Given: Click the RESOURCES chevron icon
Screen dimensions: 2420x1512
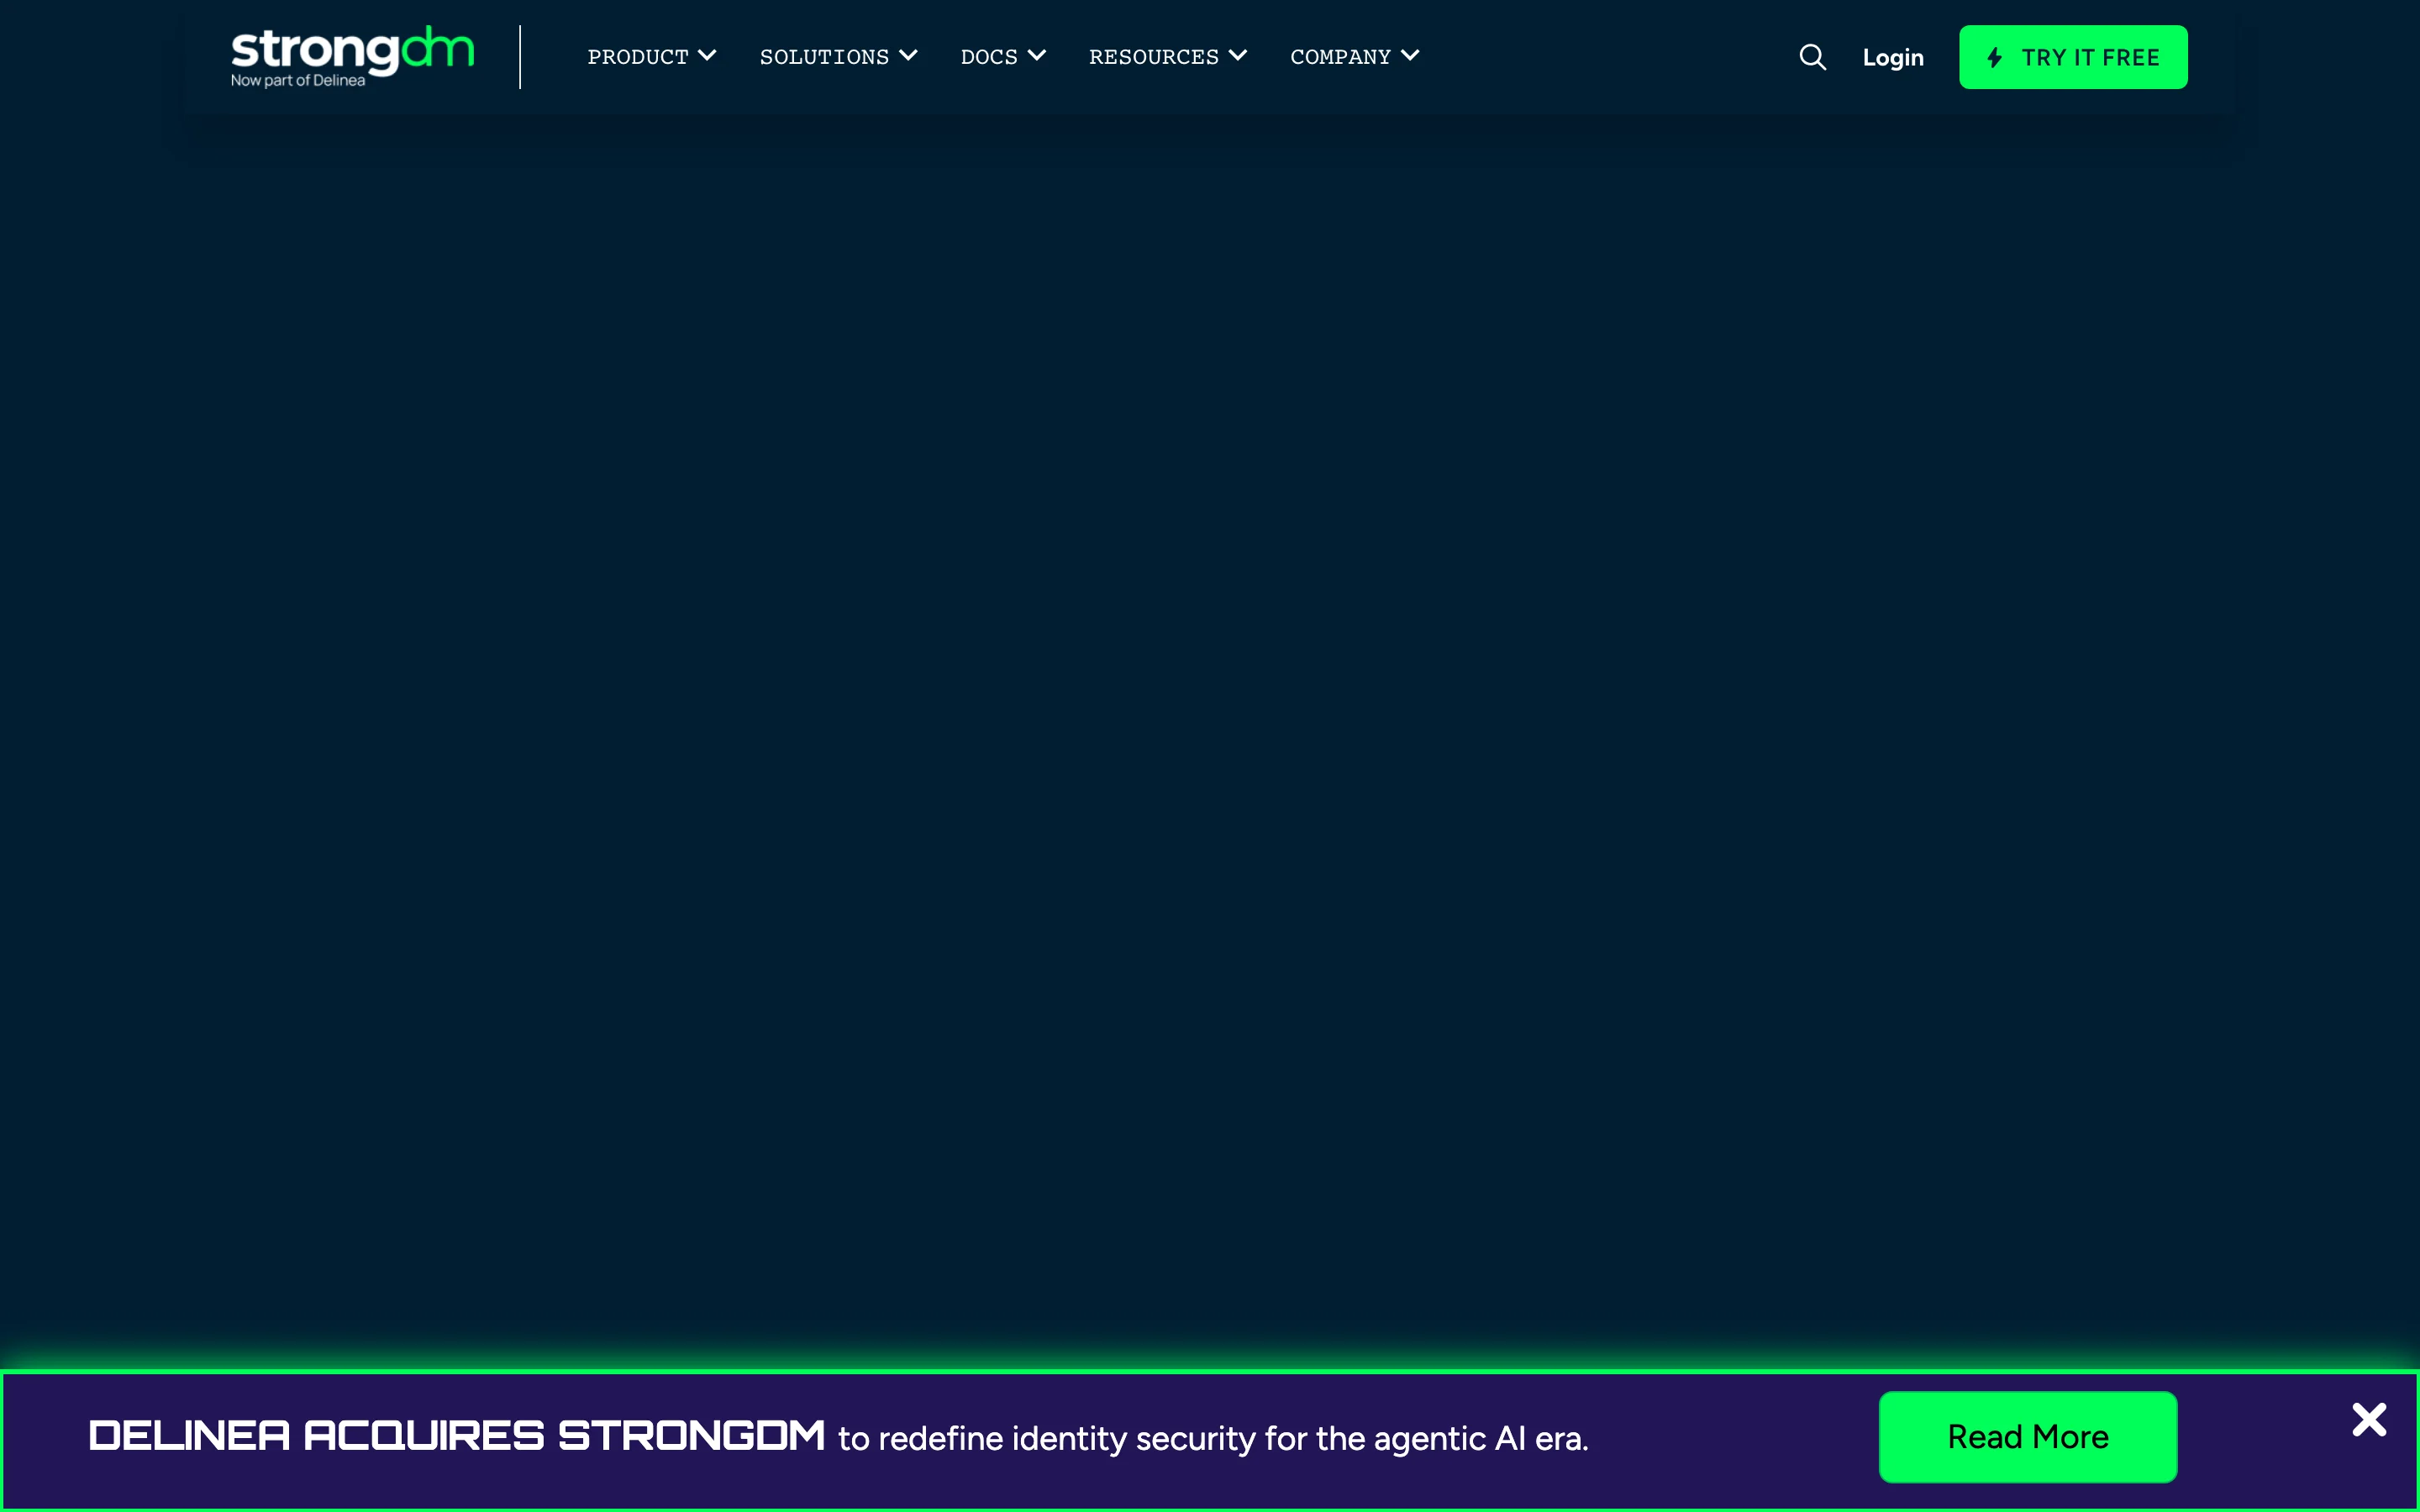Looking at the screenshot, I should tap(1239, 56).
